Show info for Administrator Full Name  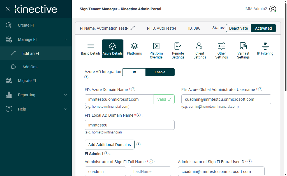pos(151,161)
